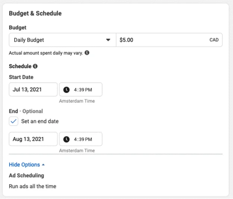Open the Aug 13, 2021 end date field
This screenshot has height=199, width=233.
coord(33,139)
